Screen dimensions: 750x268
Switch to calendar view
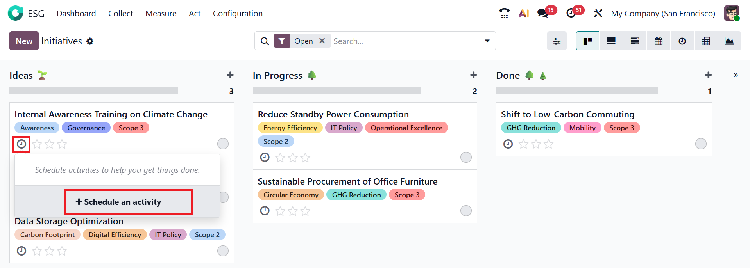(x=659, y=41)
